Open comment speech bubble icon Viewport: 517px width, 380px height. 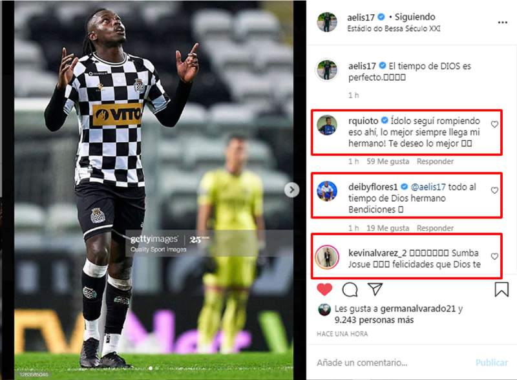[x=350, y=290]
